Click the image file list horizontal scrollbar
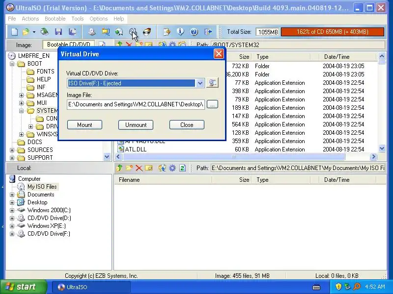This screenshot has width=393, height=294. click(x=234, y=157)
